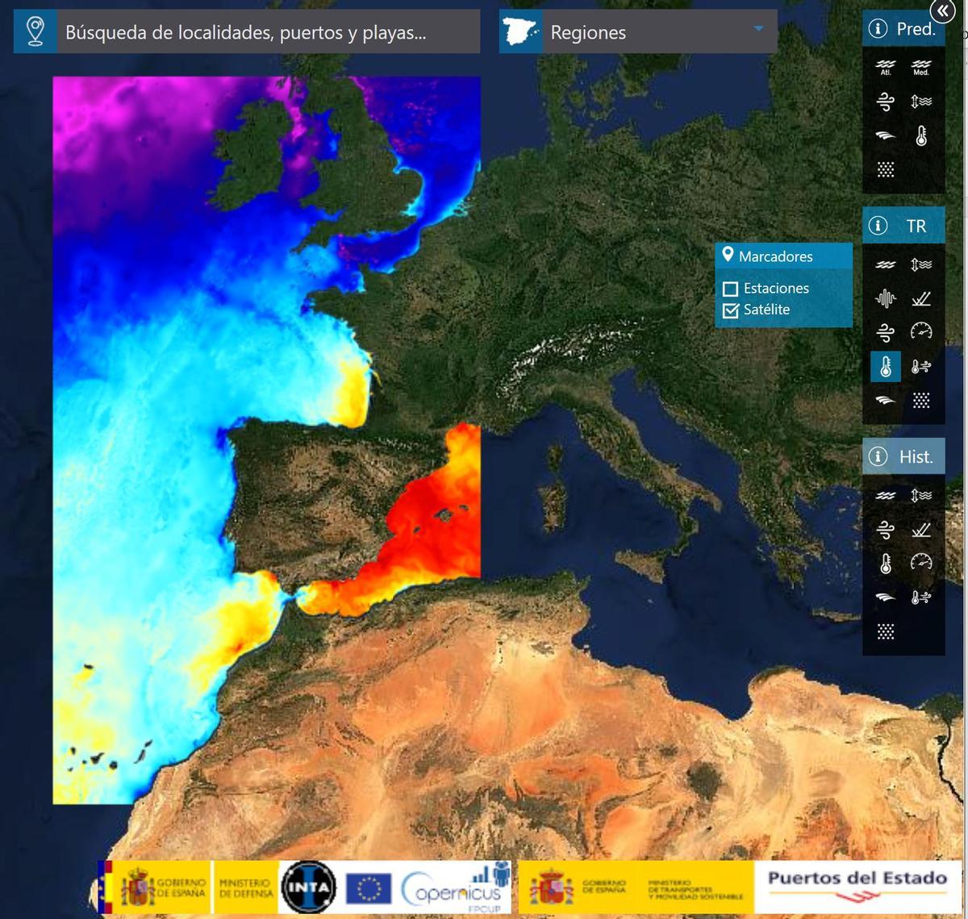Select currents icon in Pred panel
This screenshot has width=968, height=919.
(x=885, y=135)
